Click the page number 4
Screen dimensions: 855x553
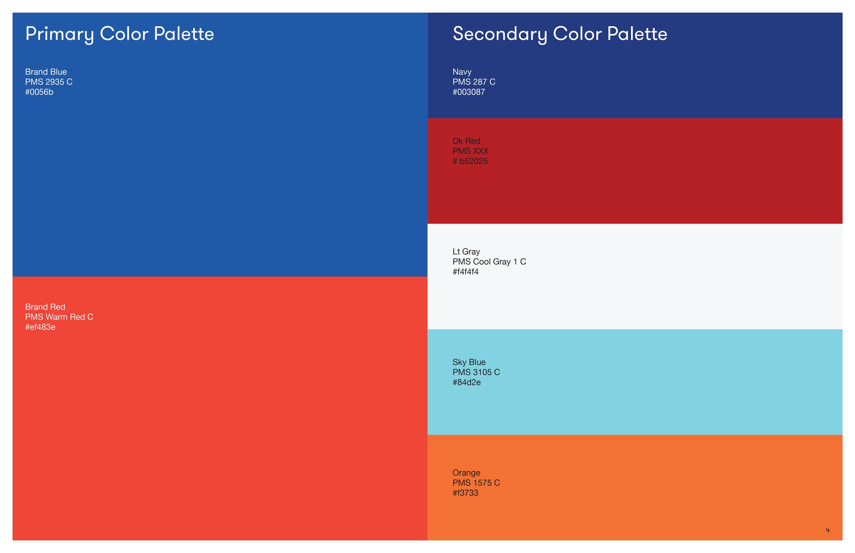pyautogui.click(x=828, y=530)
